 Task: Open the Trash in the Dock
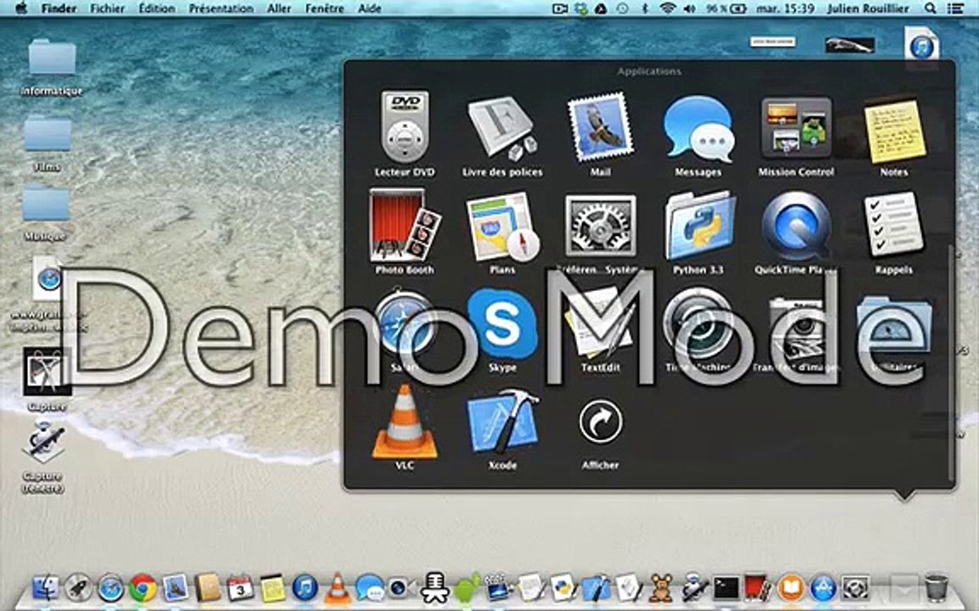pos(936,588)
